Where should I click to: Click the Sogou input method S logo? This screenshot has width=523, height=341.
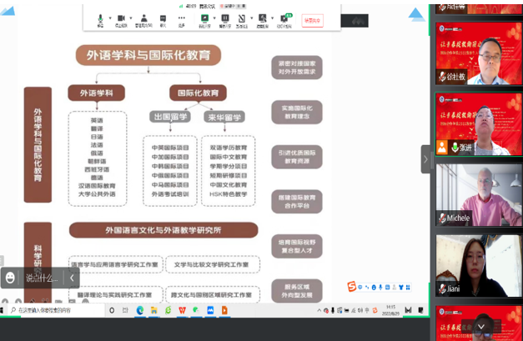point(351,287)
